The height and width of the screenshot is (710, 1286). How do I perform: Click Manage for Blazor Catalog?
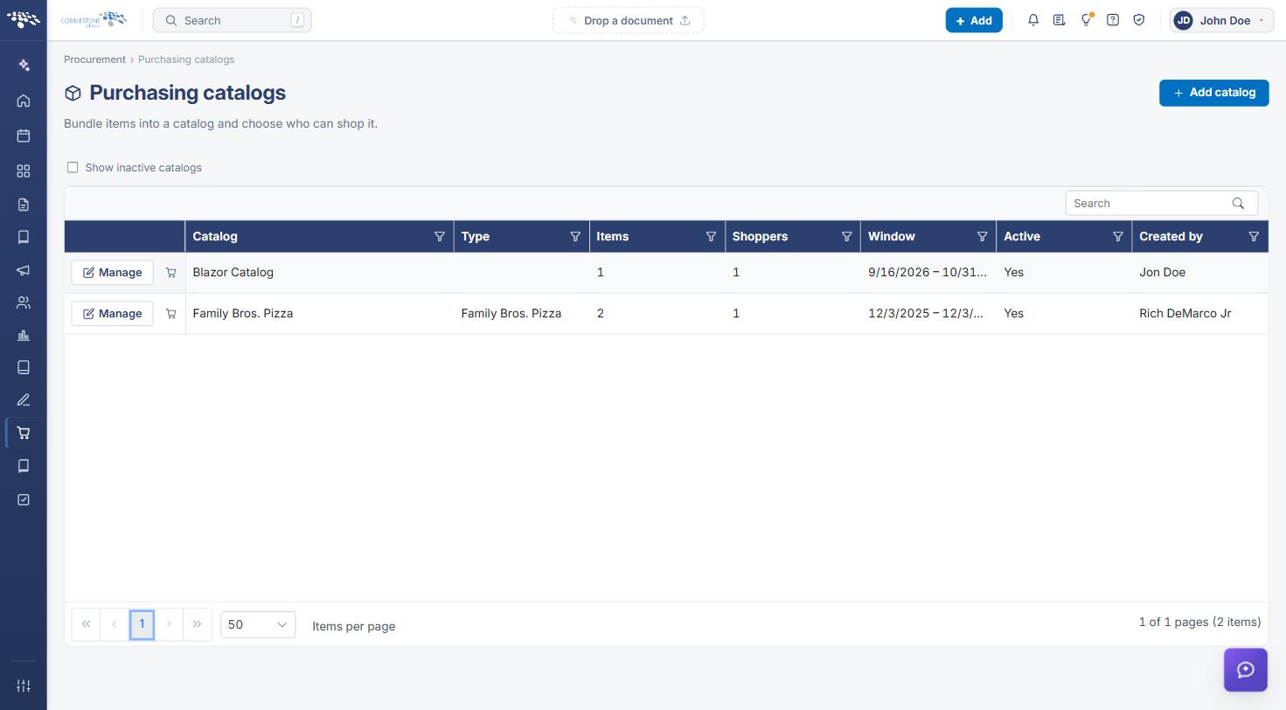pos(112,273)
